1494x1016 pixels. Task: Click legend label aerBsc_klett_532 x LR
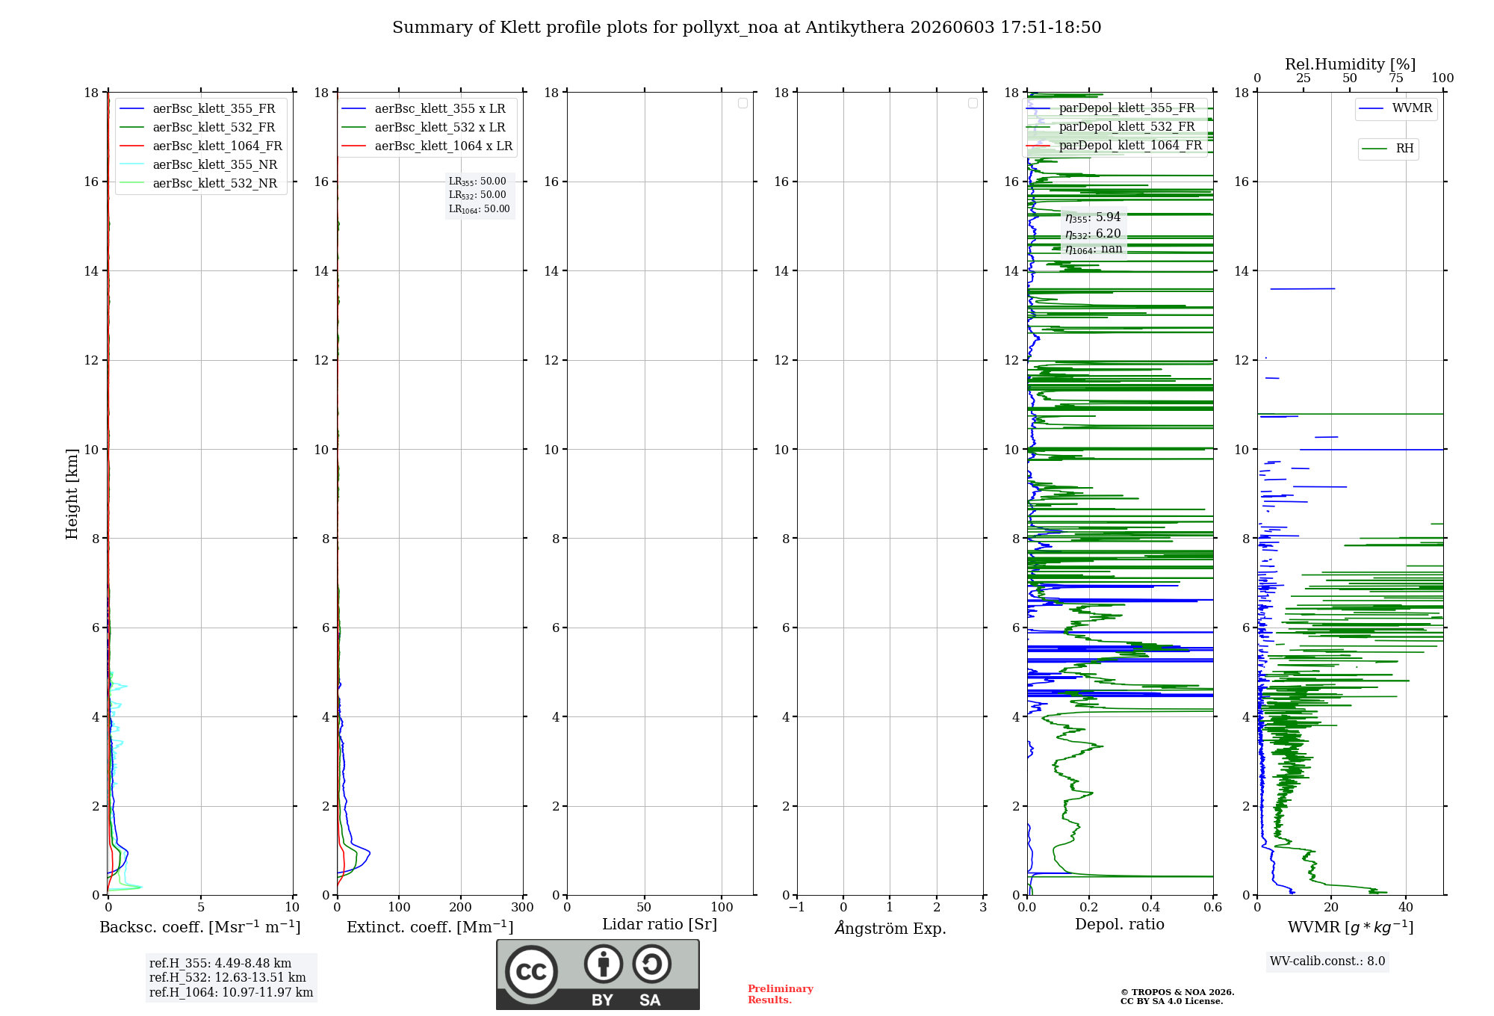tap(440, 127)
